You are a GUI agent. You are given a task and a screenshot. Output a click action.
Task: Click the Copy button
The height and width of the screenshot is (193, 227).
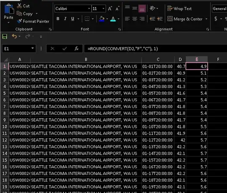pos(25,13)
